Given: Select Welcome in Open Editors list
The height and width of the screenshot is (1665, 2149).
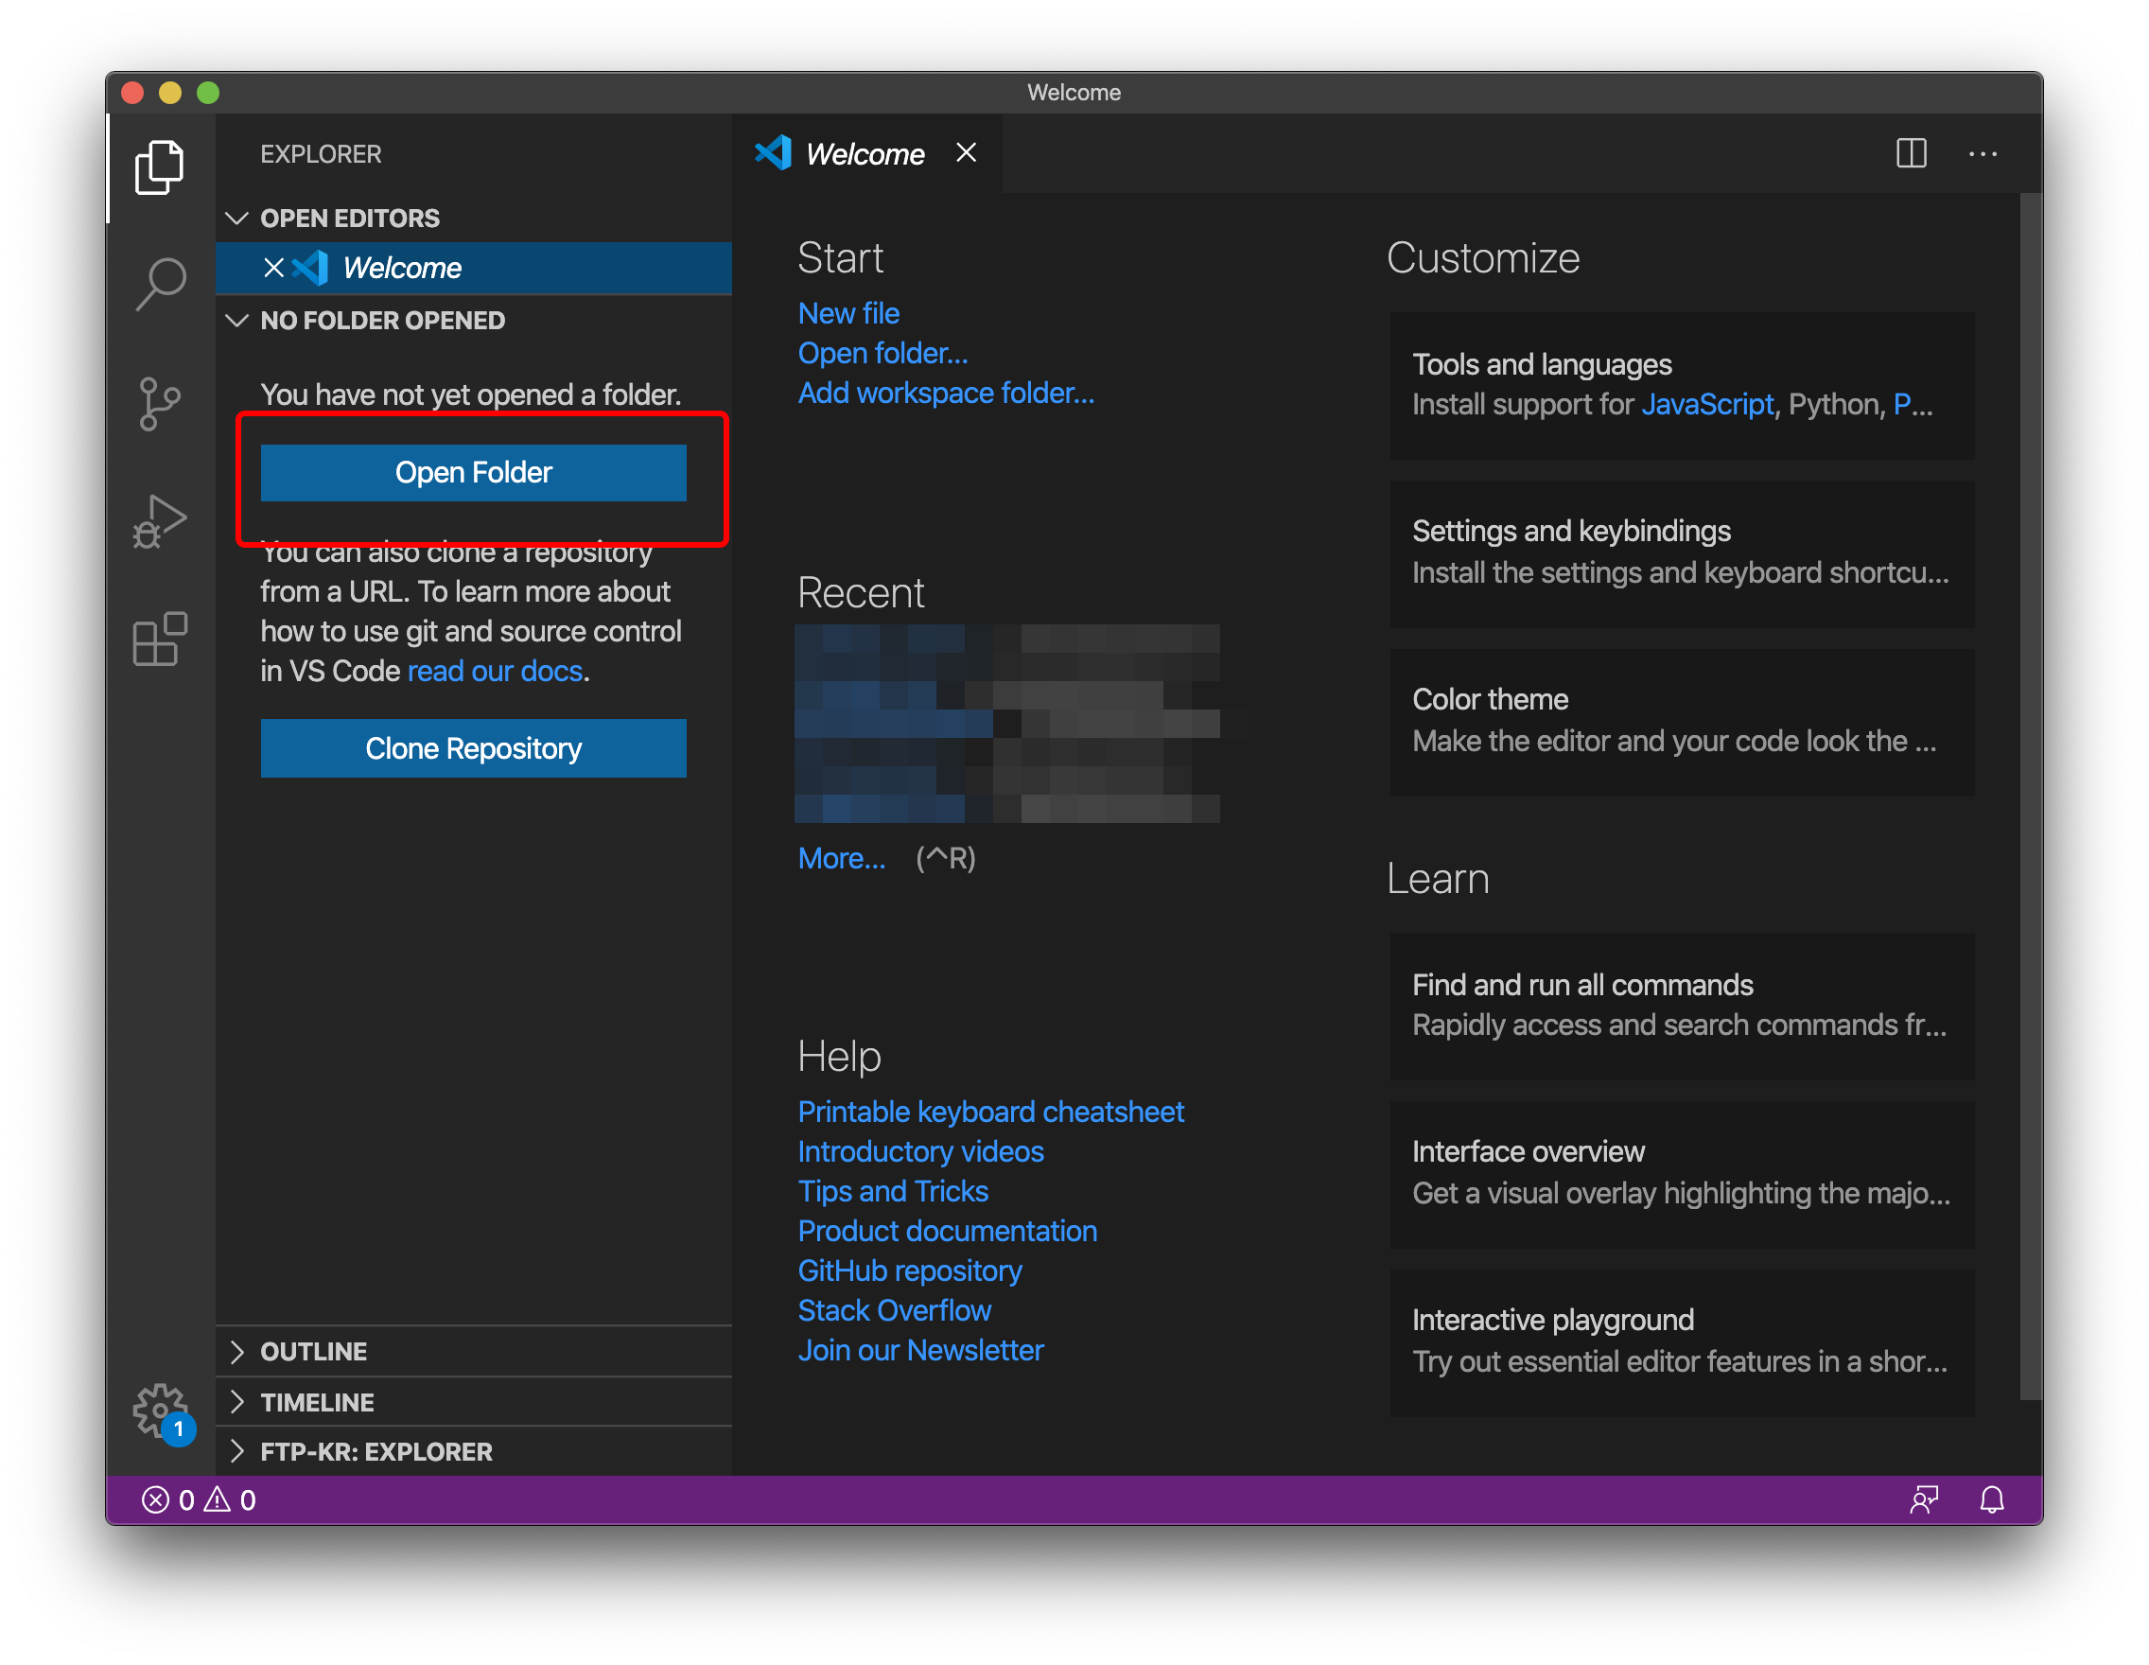Looking at the screenshot, I should [x=402, y=268].
